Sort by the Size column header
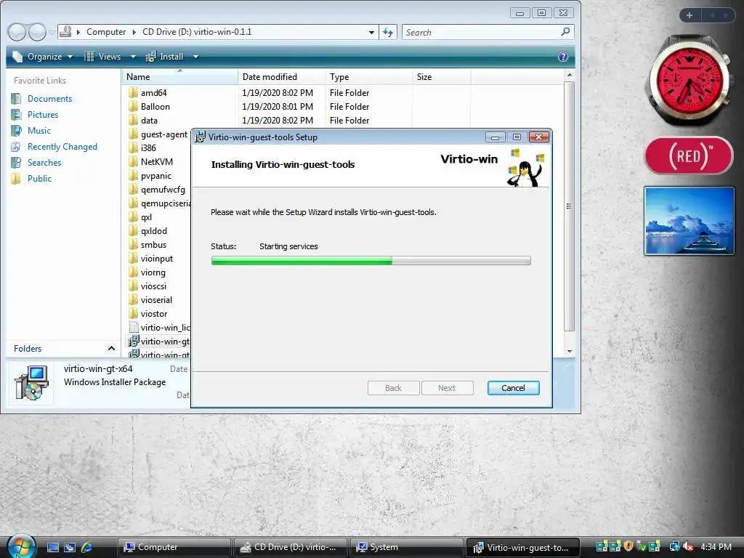This screenshot has width=744, height=558. point(441,77)
